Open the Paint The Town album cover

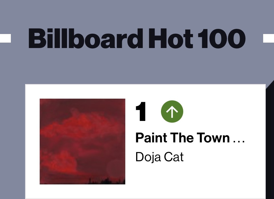click(82, 141)
